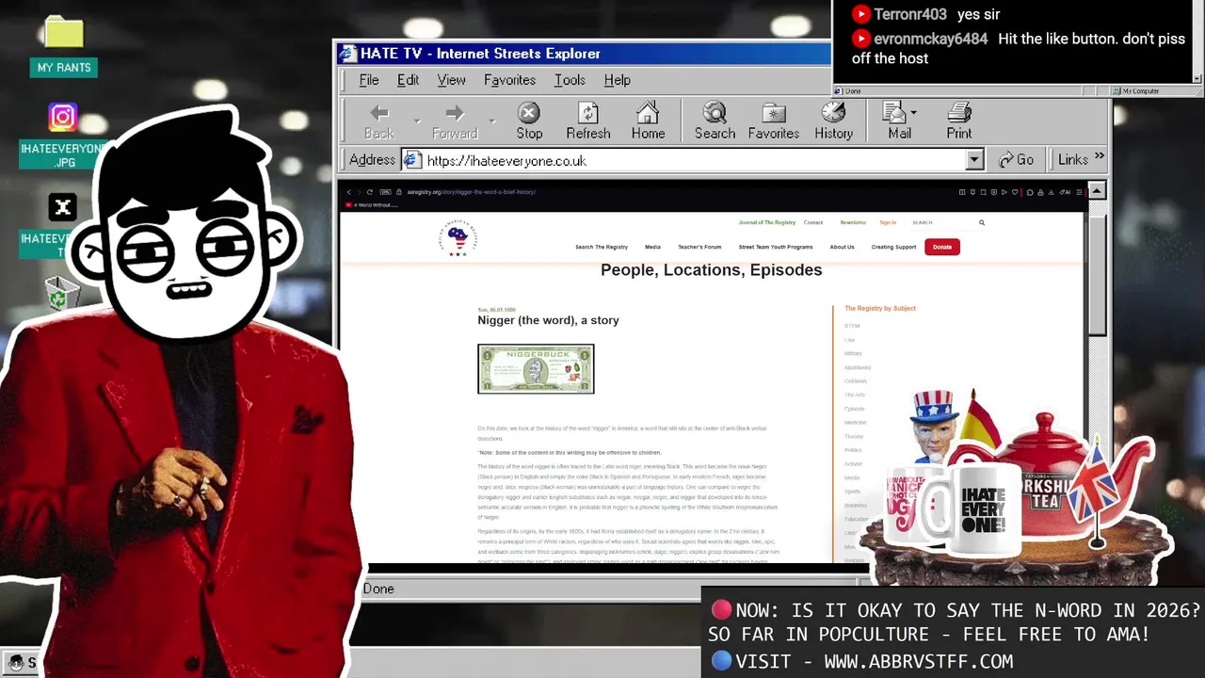Viewport: 1205px width, 678px height.
Task: Expand the Mail button dropdown arrow
Action: [913, 113]
